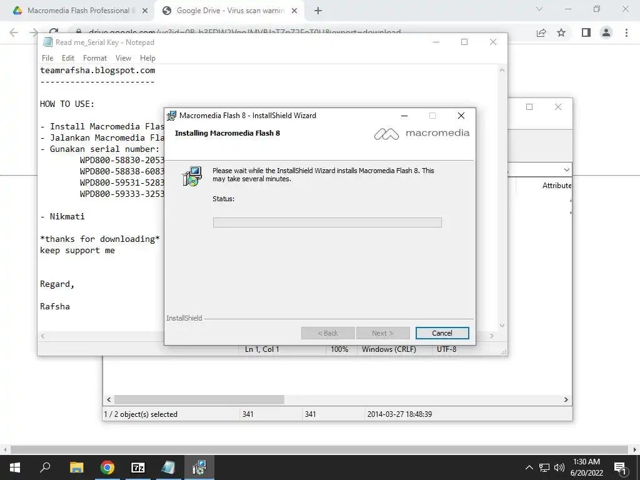
Task: Expand the 7-Zip address dropdown arrow
Action: point(566,170)
